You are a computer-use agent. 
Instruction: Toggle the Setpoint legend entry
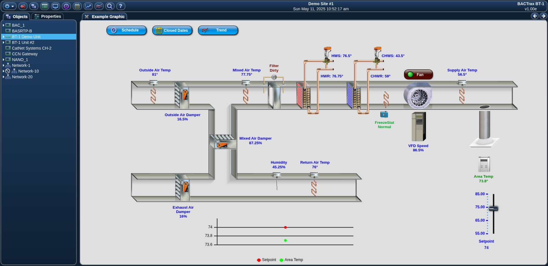(267, 260)
